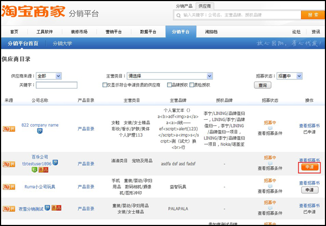
Task: Click 查看招募条件 in 822 company row
Action: 270,133
